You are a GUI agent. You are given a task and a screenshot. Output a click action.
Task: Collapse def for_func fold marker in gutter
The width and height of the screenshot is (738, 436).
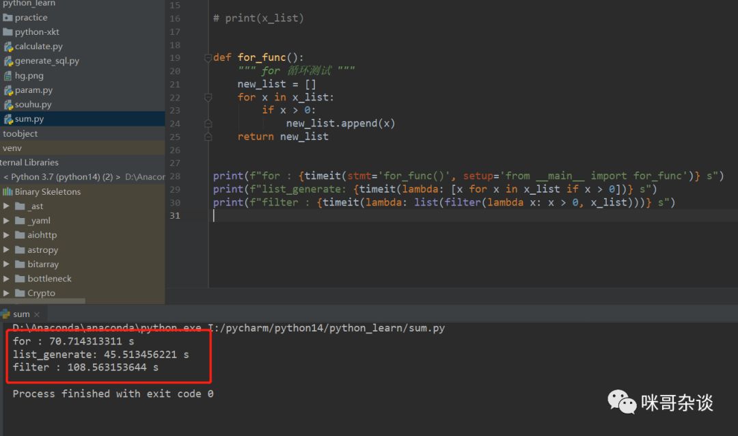208,57
